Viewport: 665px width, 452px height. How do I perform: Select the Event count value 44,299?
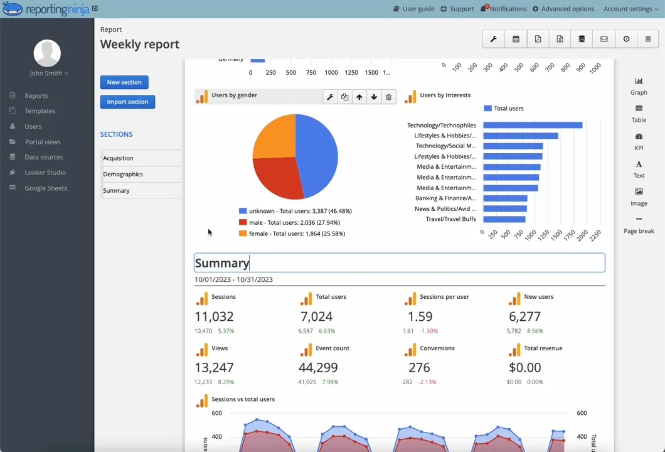point(318,367)
